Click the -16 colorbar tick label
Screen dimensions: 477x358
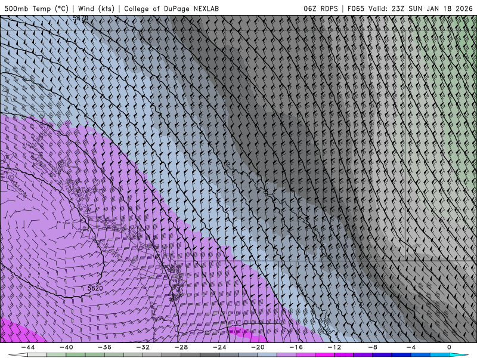click(296, 347)
